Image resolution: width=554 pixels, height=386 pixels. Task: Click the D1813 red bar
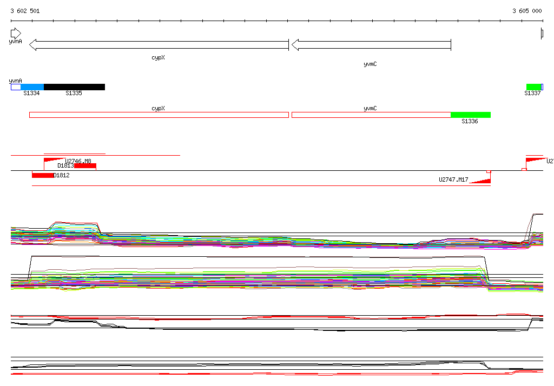85,165
